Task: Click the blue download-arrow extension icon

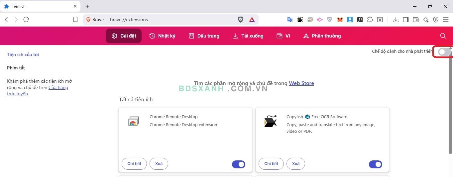Action: 350,20
